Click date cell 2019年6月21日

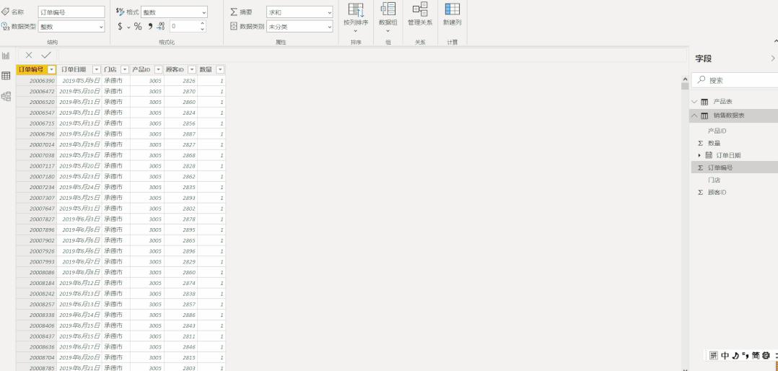(79, 368)
